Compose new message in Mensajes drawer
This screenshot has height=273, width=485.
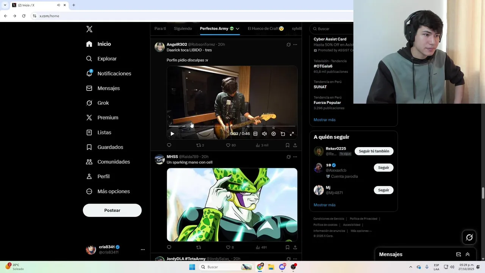click(x=458, y=254)
